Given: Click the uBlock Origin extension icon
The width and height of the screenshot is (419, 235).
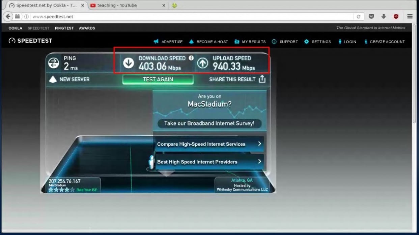Looking at the screenshot, I should tap(396, 16).
